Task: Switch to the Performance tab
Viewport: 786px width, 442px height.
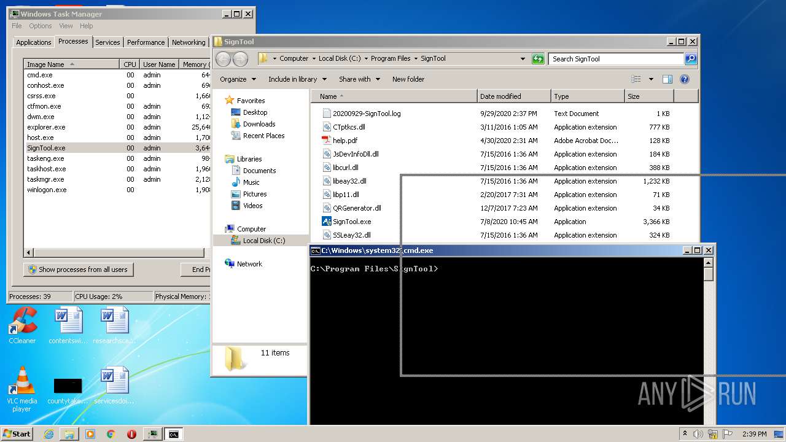Action: click(146, 42)
